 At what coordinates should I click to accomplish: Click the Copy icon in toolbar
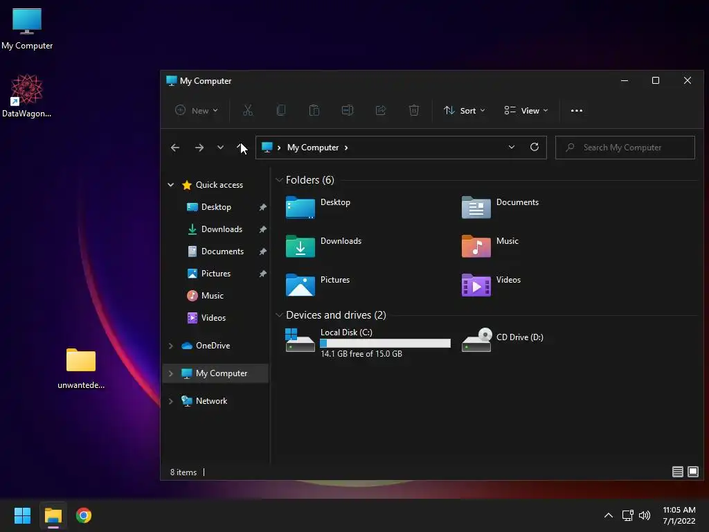click(281, 110)
